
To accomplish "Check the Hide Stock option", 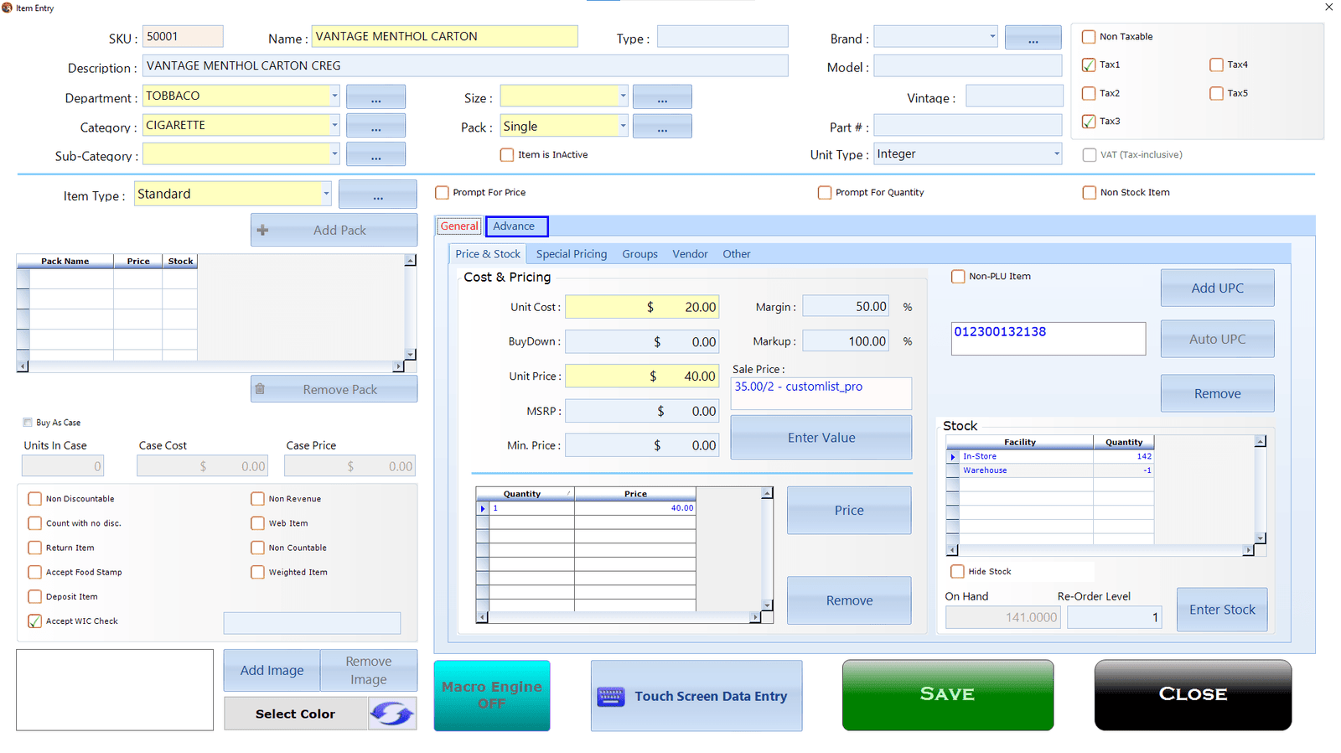I will pos(957,572).
